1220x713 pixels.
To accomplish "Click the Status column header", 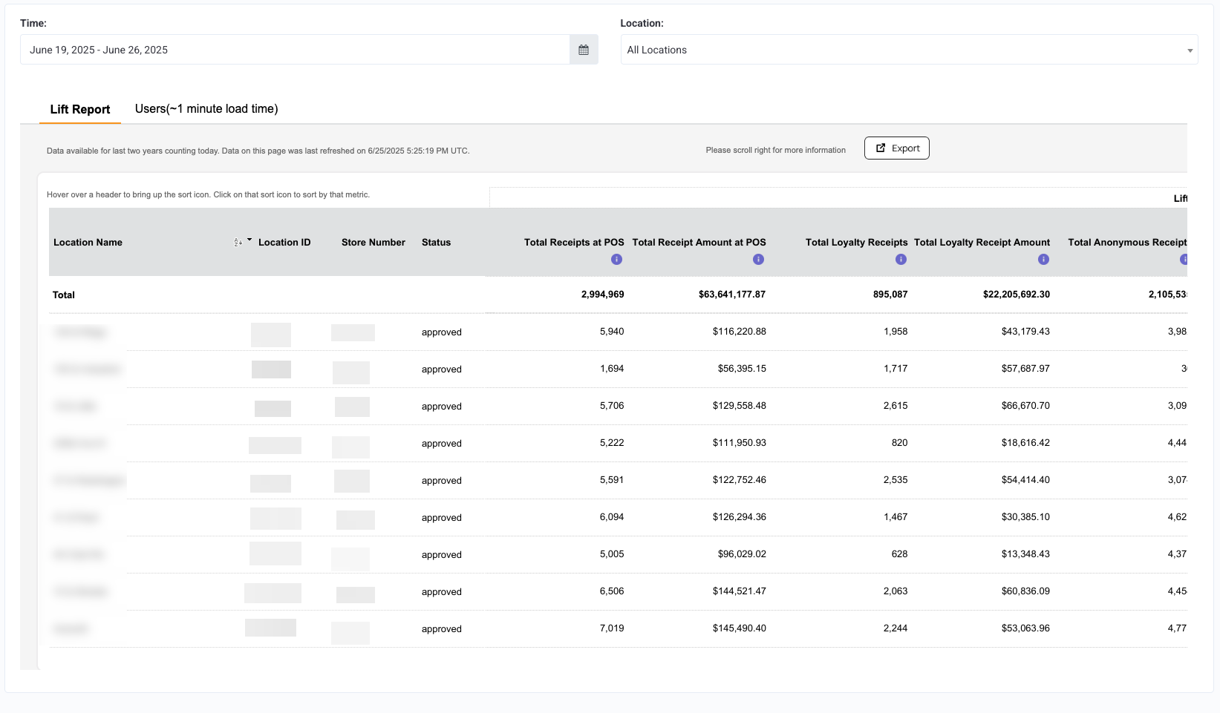I will click(436, 243).
